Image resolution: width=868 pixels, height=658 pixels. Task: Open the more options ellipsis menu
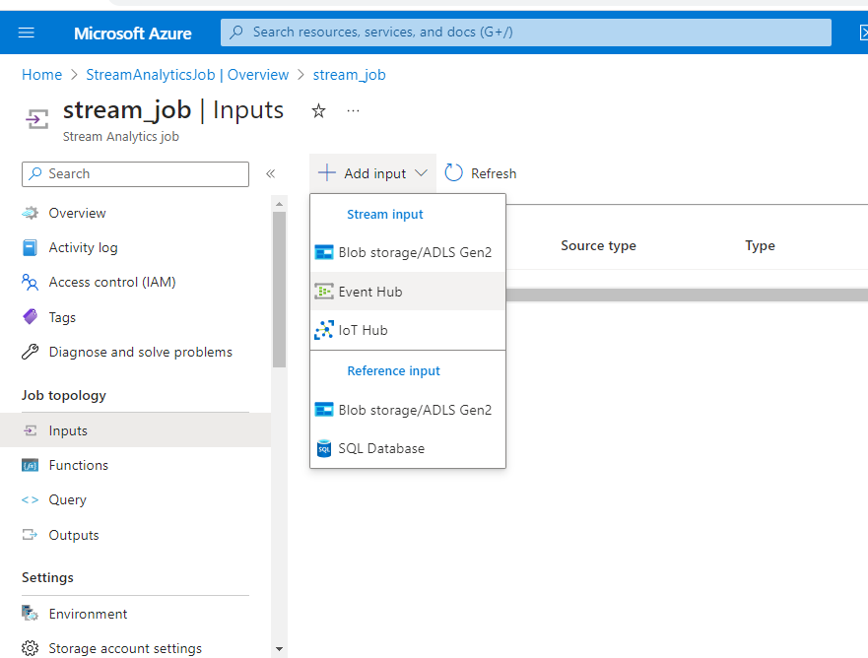[352, 112]
